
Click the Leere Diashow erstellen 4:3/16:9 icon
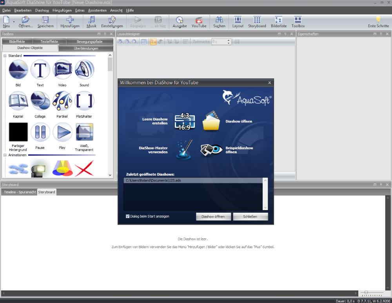click(184, 121)
